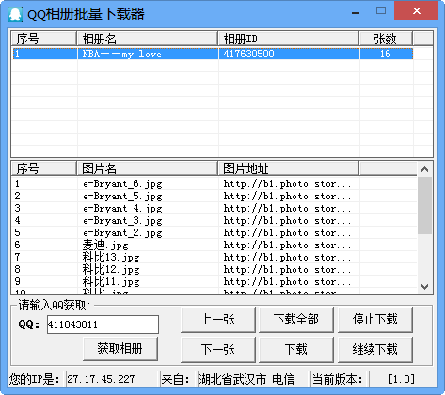
Task: Click picture list 序号 column header
Action: [44, 168]
